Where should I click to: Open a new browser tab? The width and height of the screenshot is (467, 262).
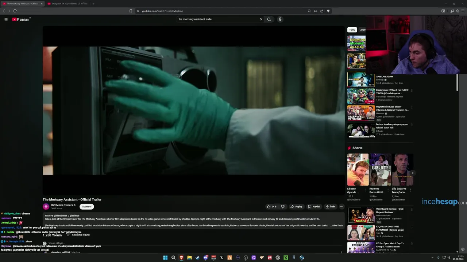(x=93, y=4)
